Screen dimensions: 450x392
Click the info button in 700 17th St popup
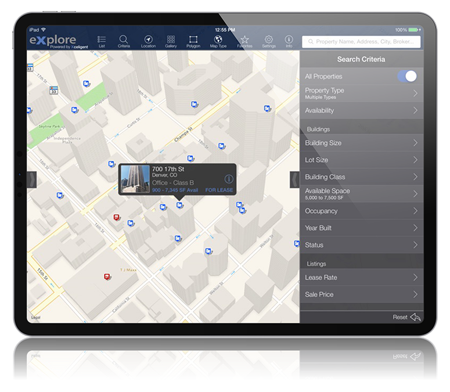pos(228,179)
